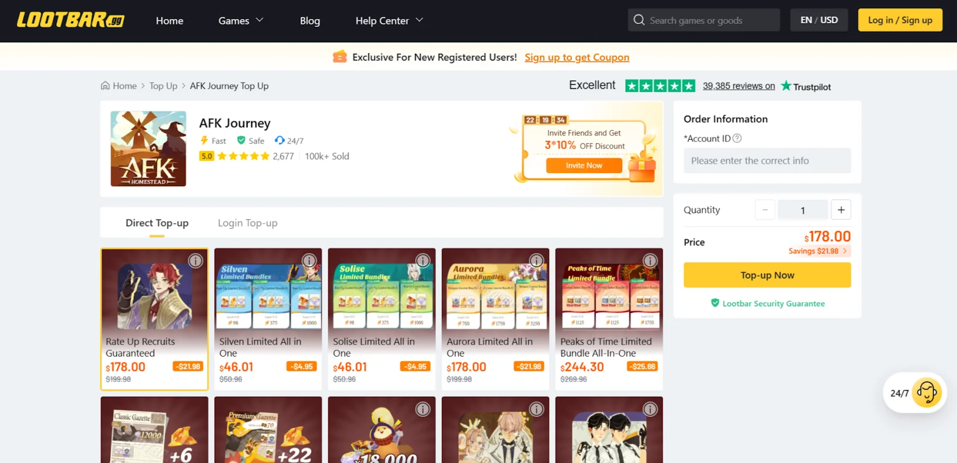Click the Account ID help question icon
Screen dimensions: 957x463
tap(737, 138)
